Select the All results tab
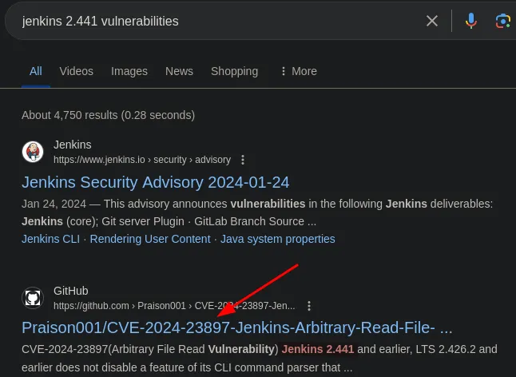The image size is (516, 377). pos(36,71)
